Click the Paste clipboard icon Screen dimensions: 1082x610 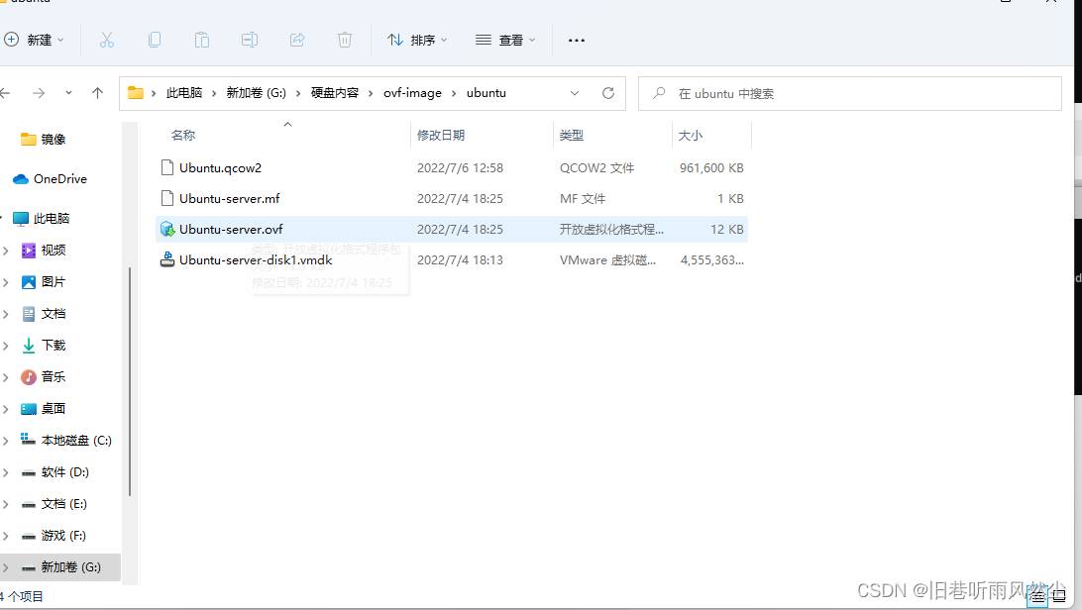pyautogui.click(x=202, y=40)
